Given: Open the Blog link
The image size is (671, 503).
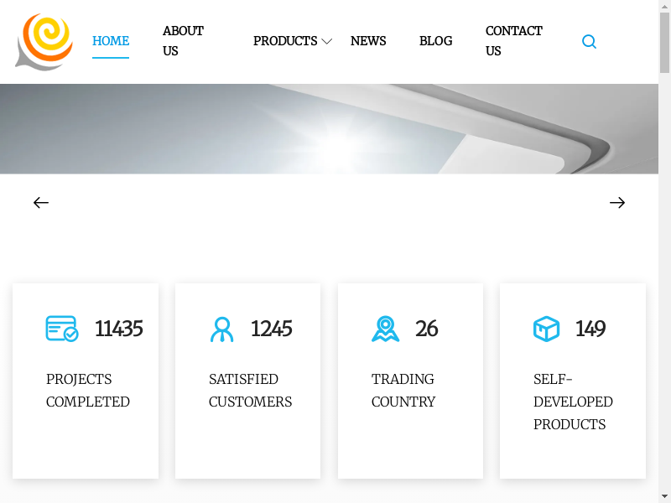Looking at the screenshot, I should 435,41.
